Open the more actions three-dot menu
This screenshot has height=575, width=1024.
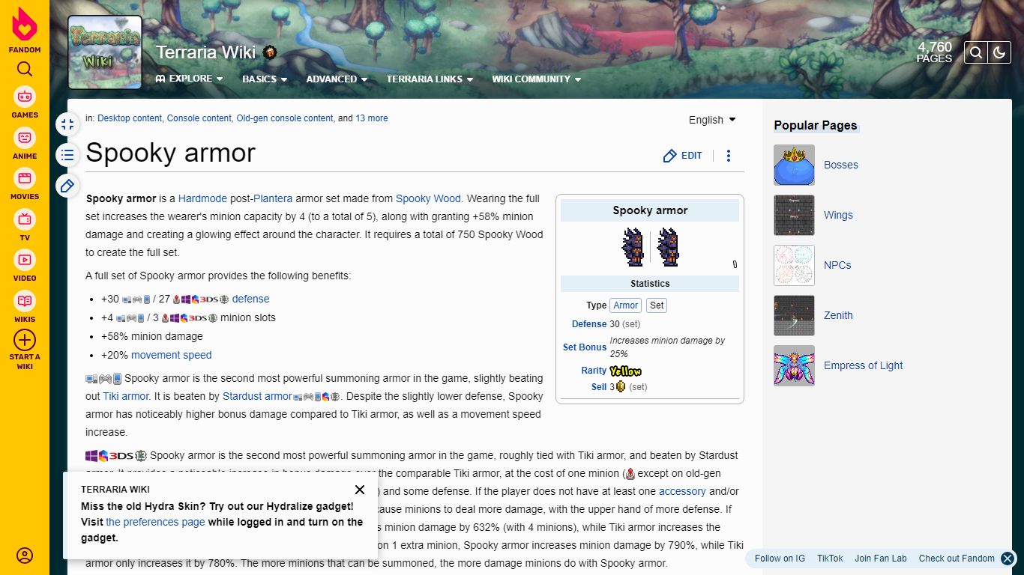click(729, 156)
